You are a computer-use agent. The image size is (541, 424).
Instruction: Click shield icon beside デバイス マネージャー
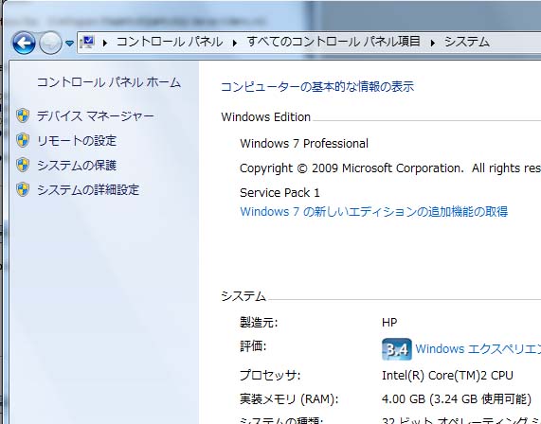(x=23, y=115)
